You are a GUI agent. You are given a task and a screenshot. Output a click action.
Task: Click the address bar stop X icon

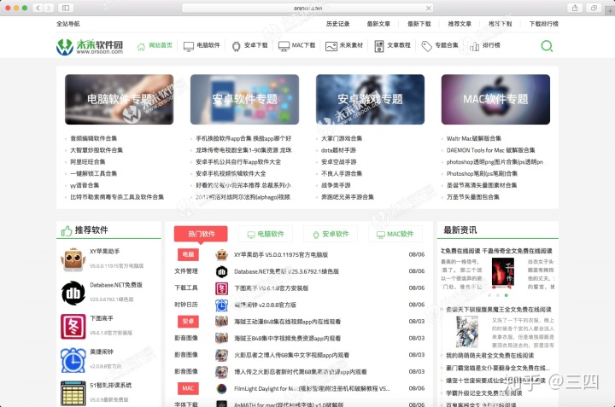tap(428, 8)
